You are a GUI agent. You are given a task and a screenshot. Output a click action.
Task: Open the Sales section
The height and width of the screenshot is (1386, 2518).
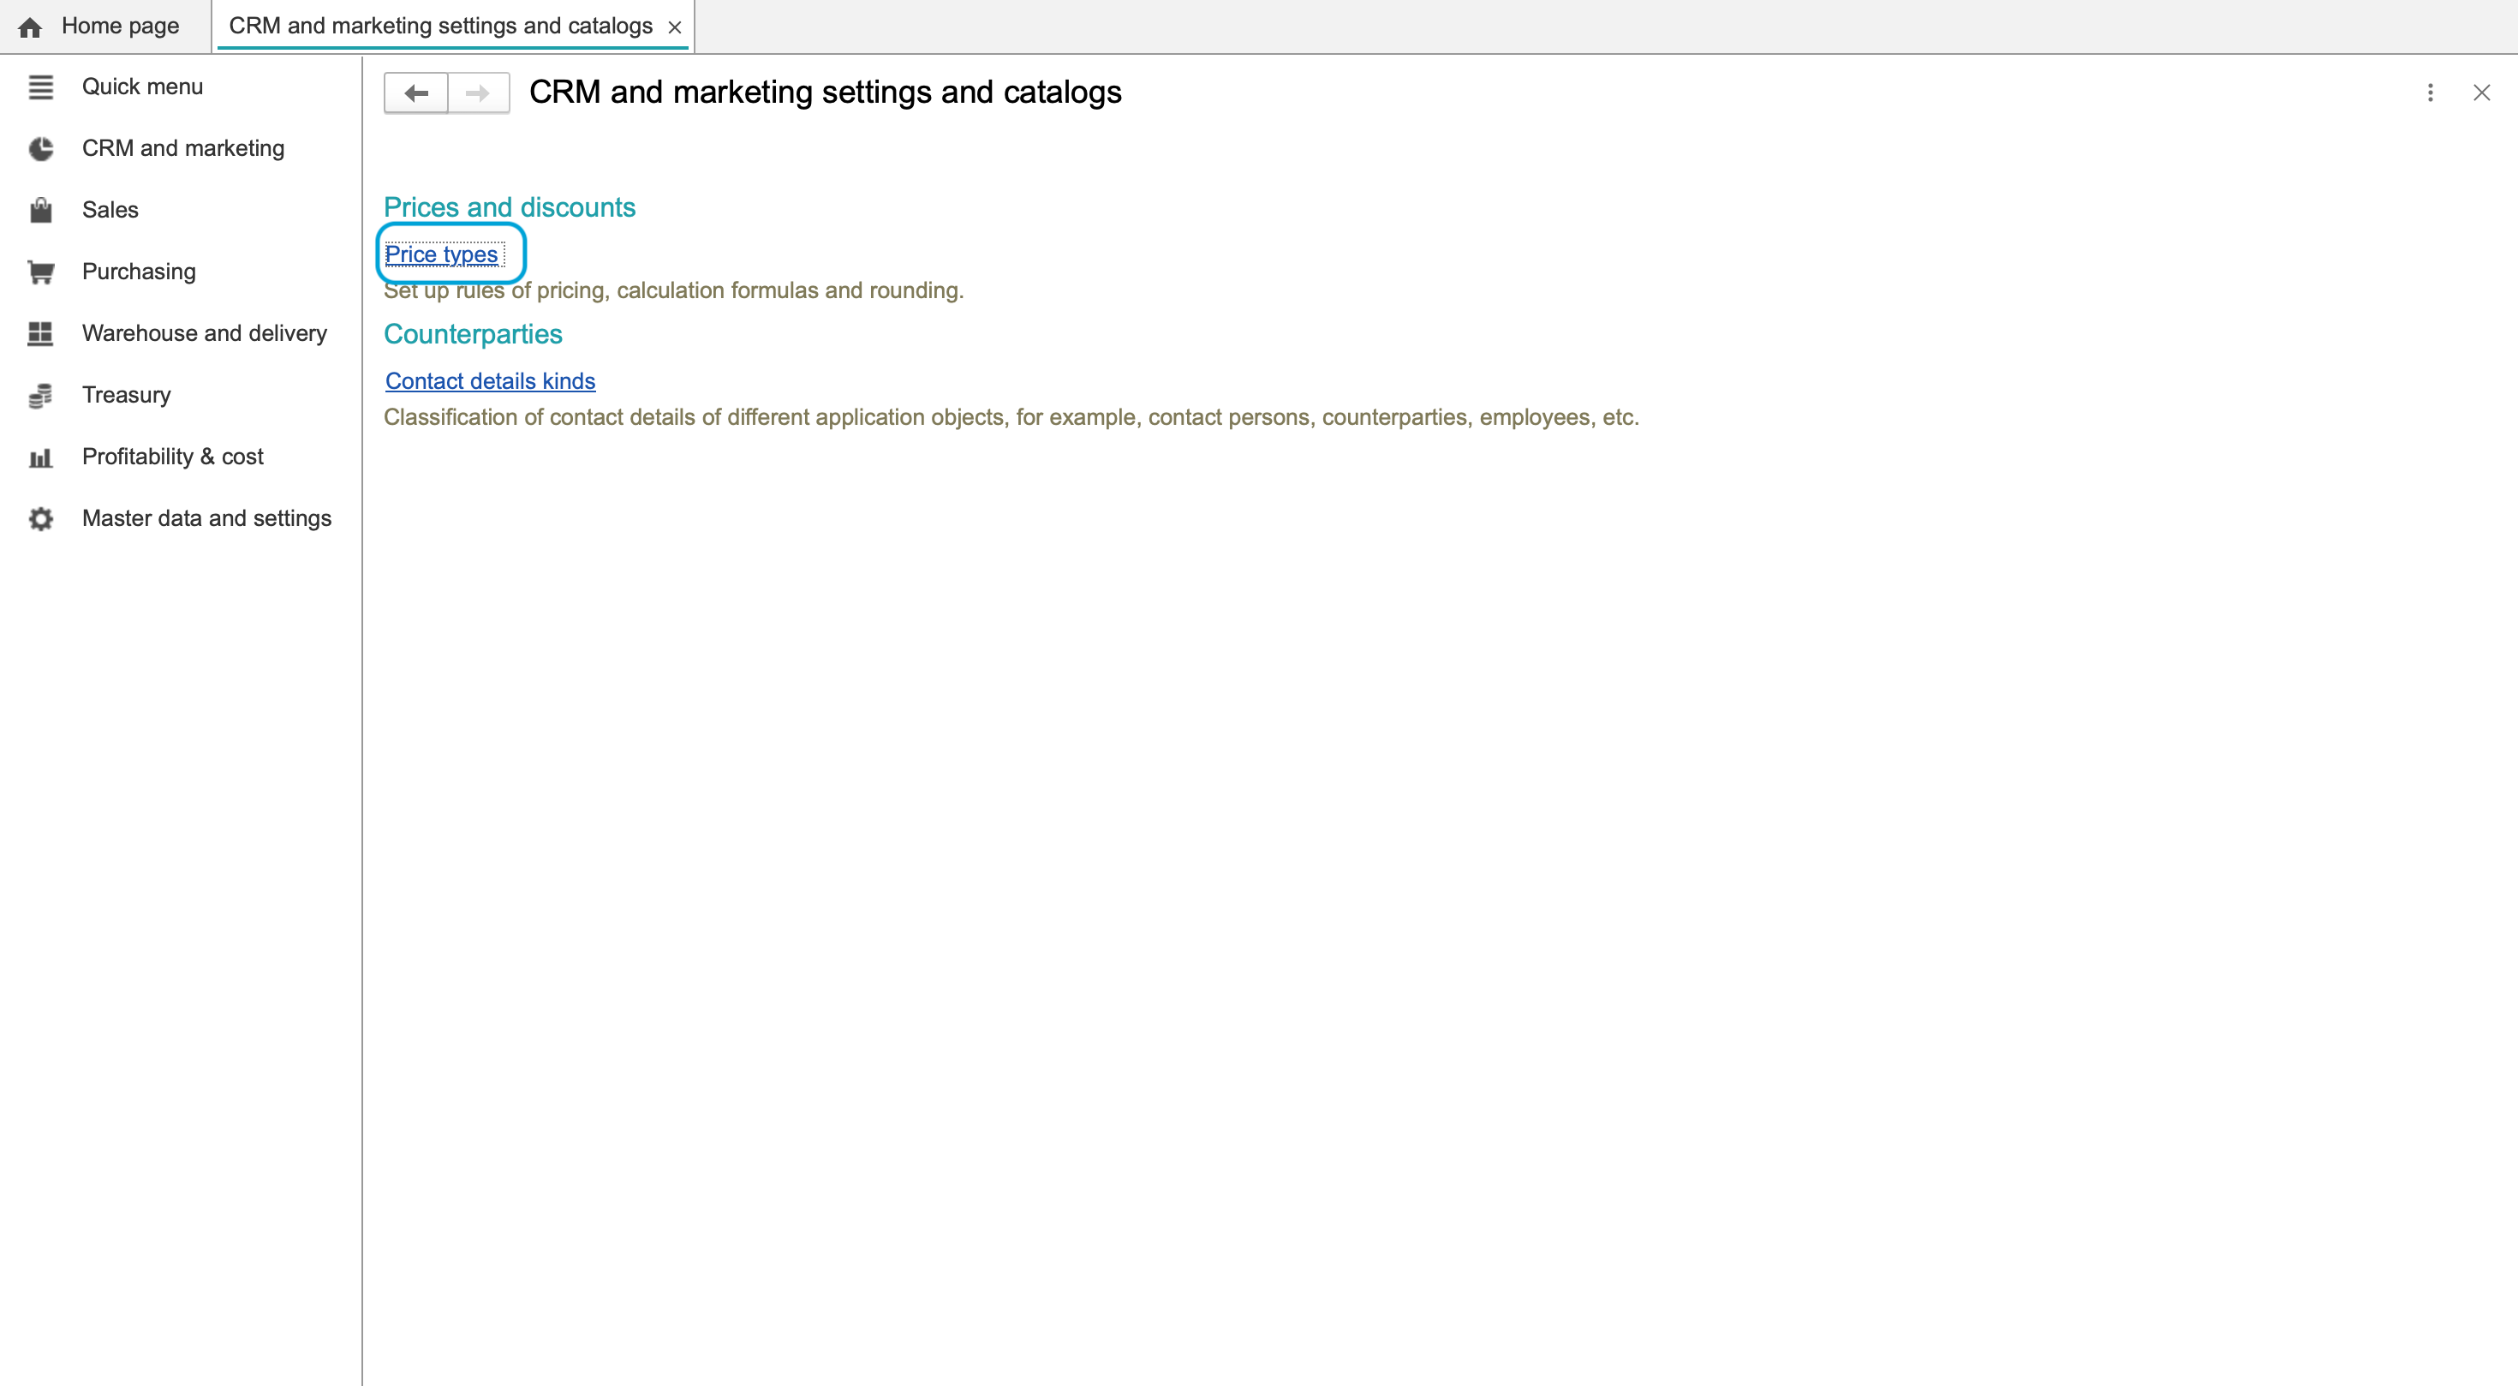[110, 210]
